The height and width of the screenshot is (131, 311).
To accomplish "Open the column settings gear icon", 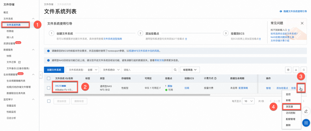I will point(288,70).
